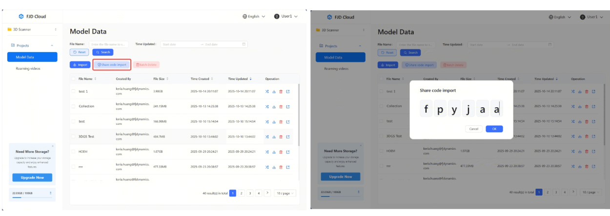This screenshot has height=216, width=610.
Task: Click the share/export icon for '3DGS Test' in left undimmed table
Action: coord(287,137)
